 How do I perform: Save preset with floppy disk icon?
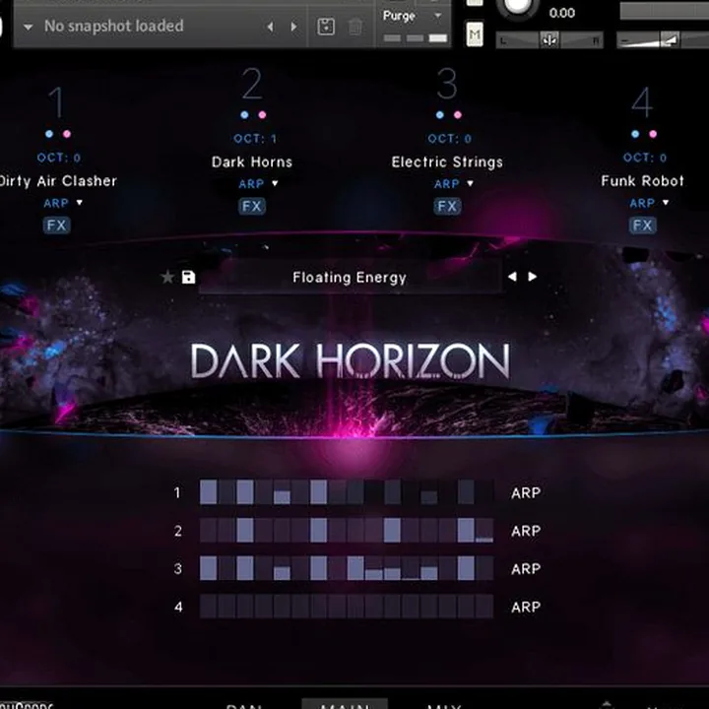coord(188,277)
